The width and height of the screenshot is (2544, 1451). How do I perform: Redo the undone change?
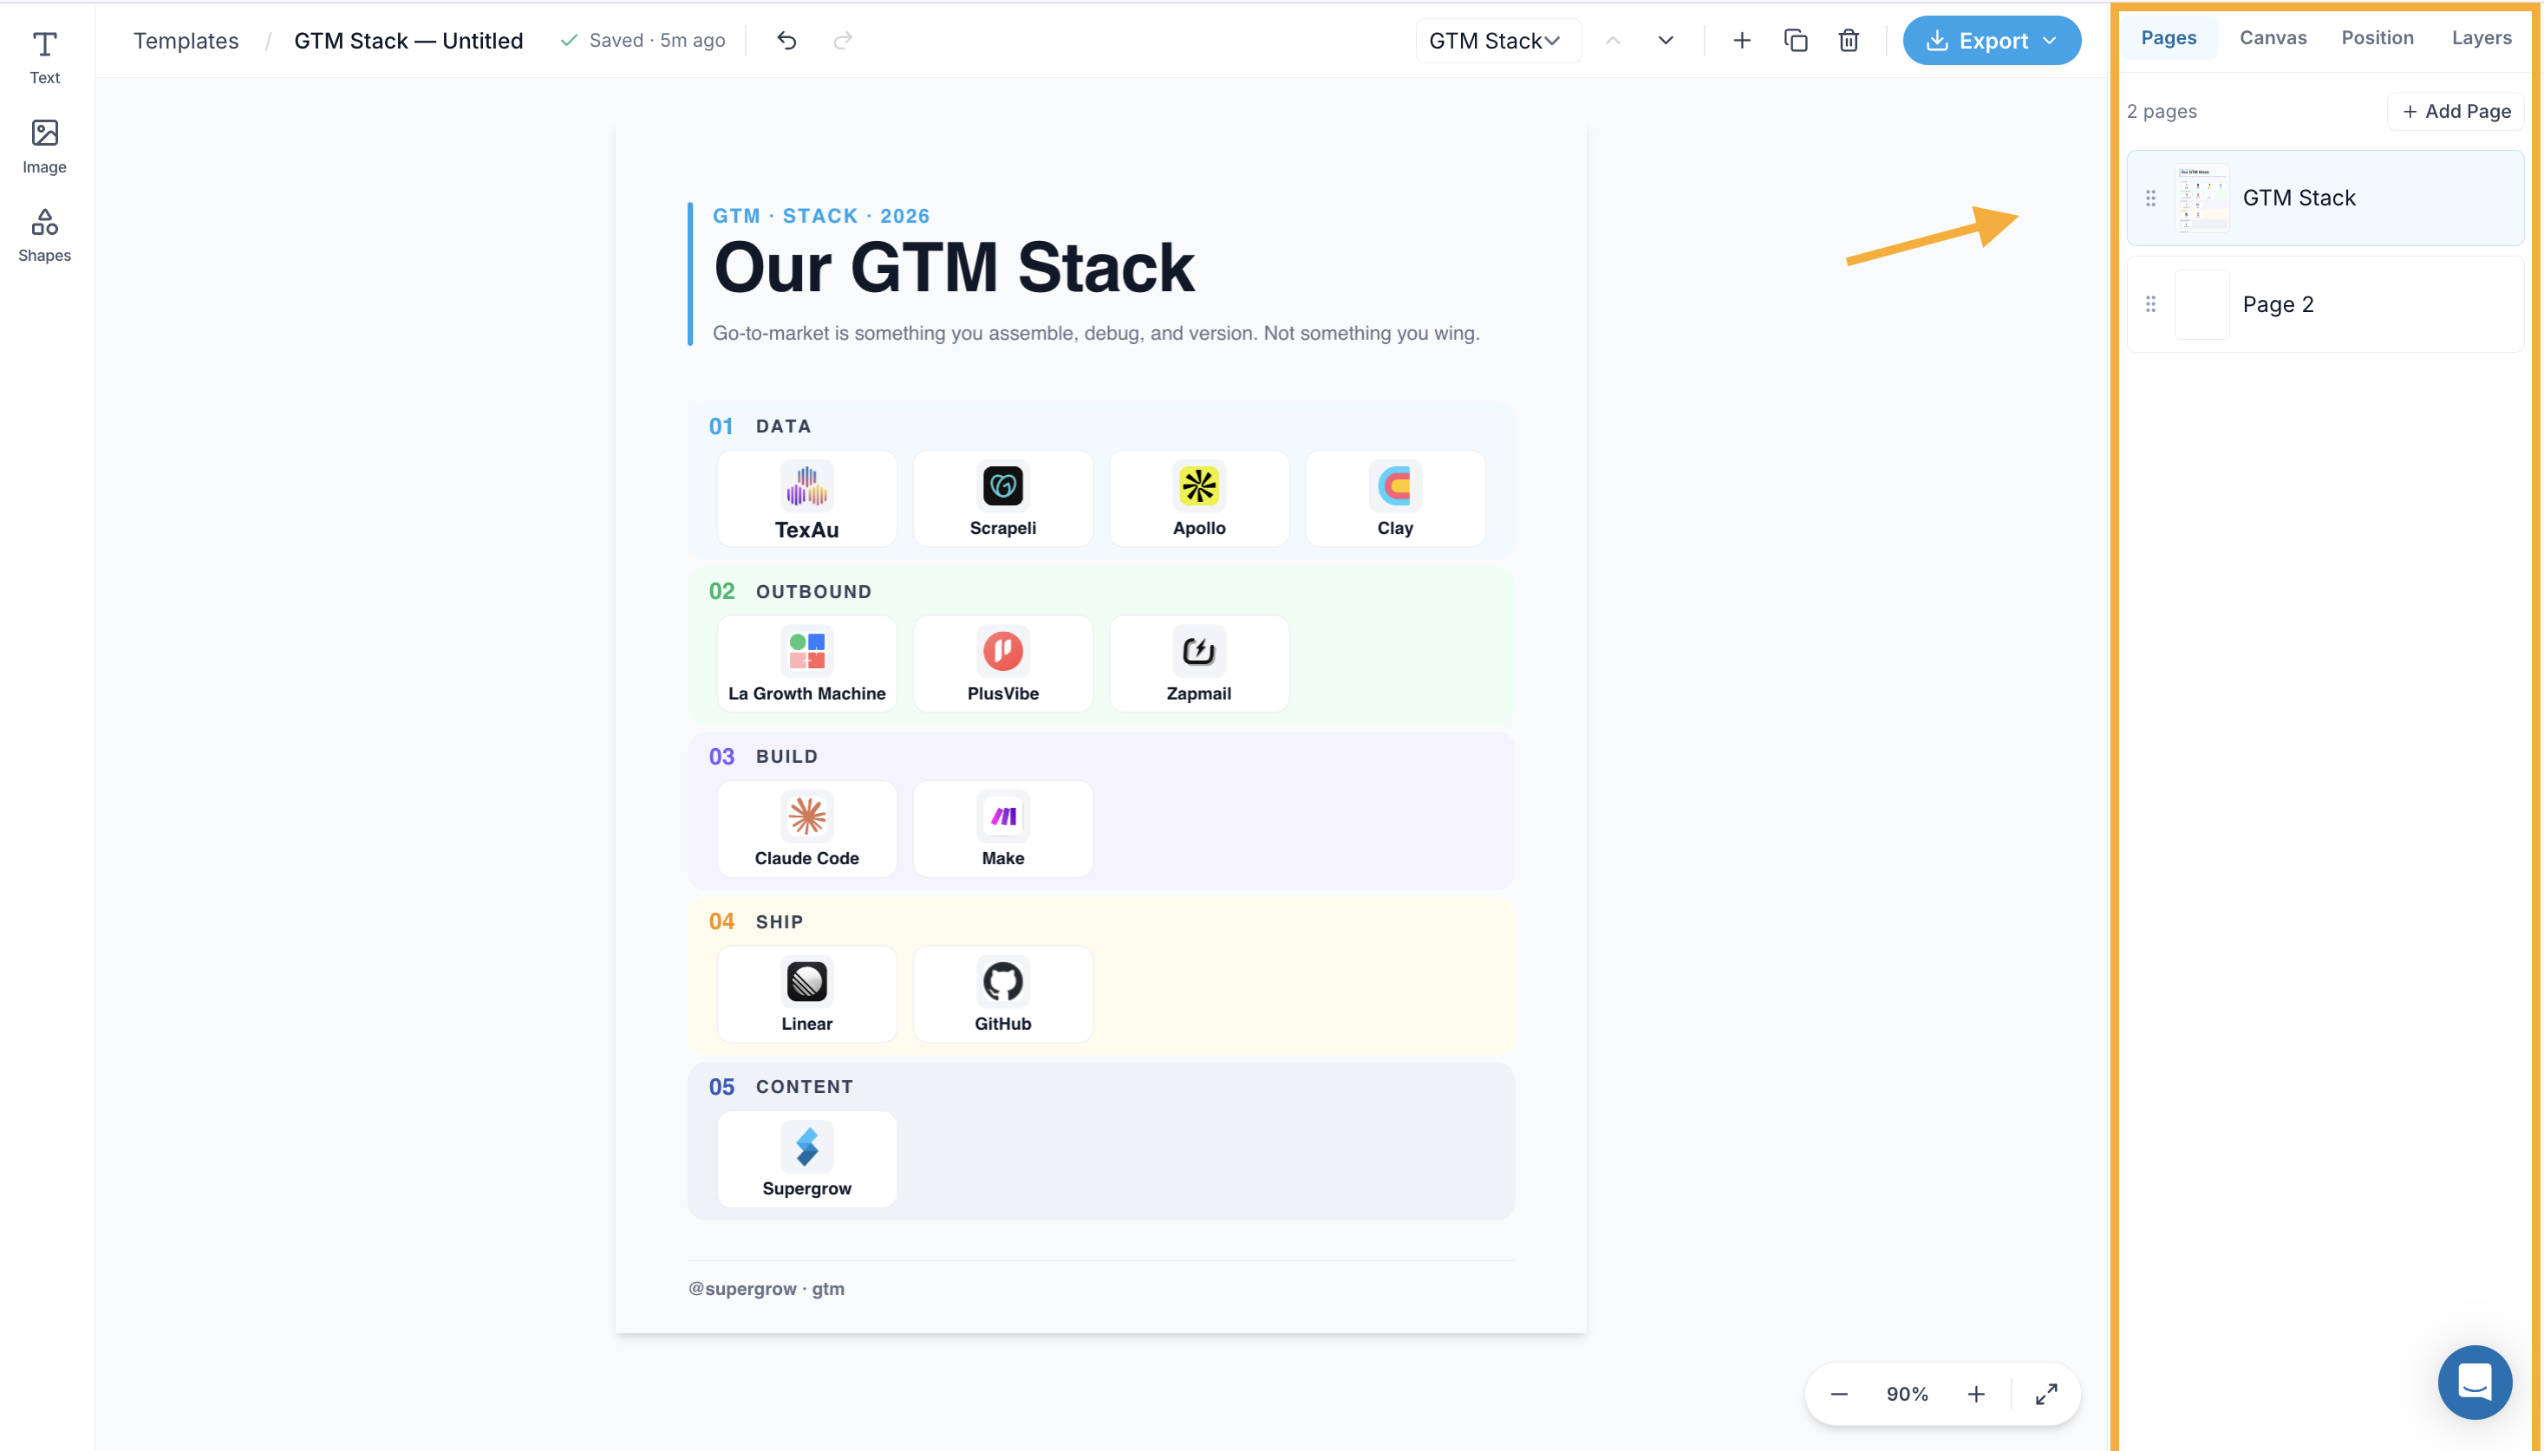click(x=844, y=41)
